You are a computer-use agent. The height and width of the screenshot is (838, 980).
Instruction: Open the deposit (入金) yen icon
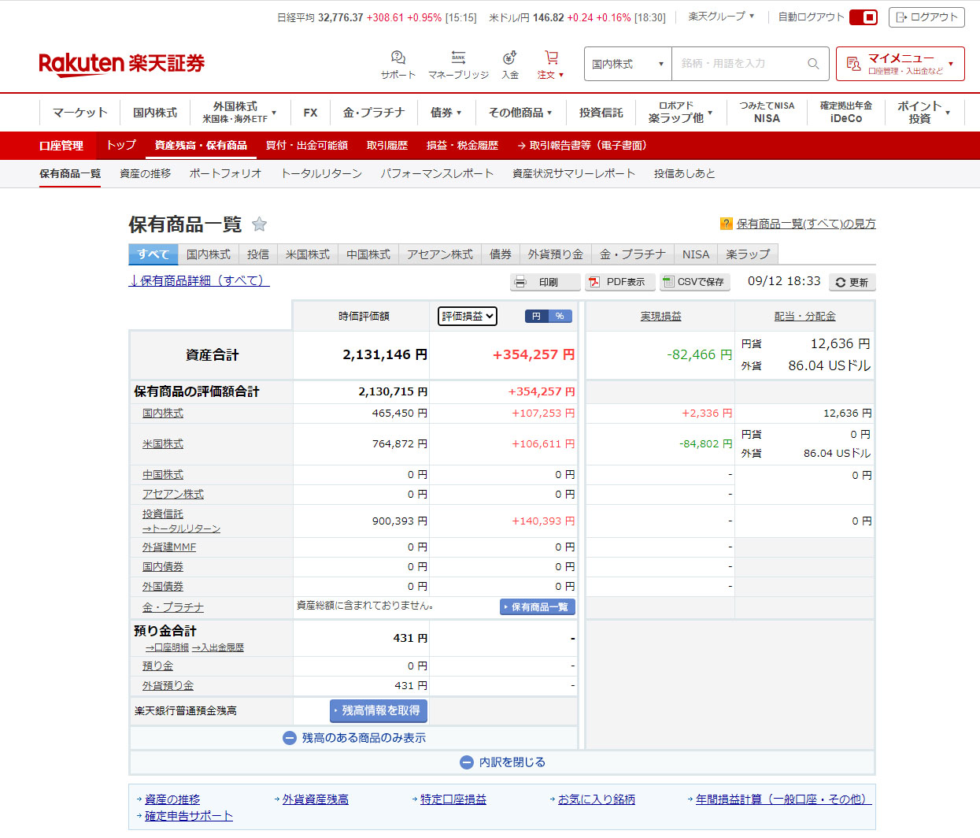tap(510, 58)
